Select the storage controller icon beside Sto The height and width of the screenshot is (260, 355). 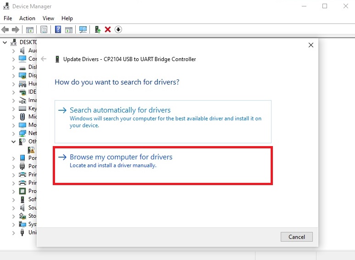coord(22,216)
